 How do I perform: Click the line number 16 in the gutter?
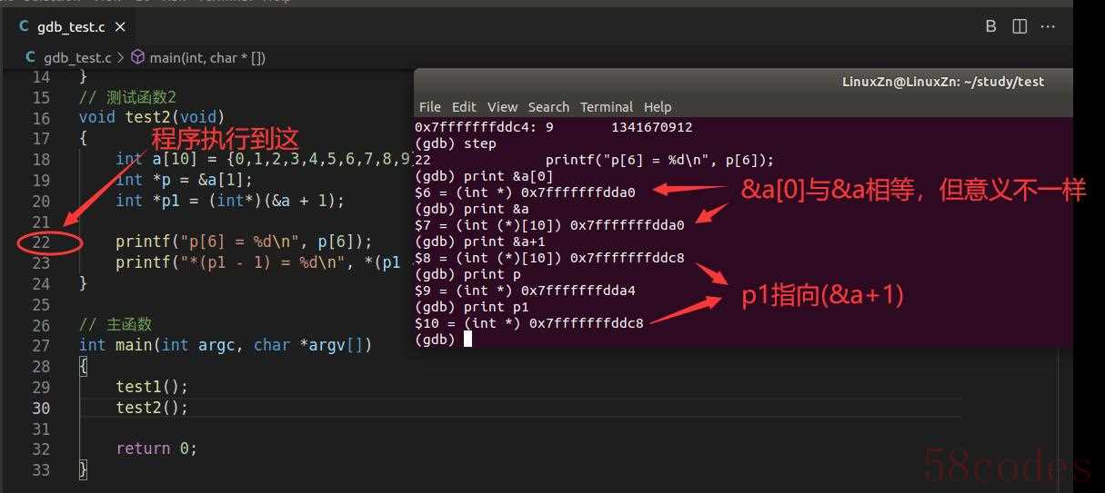pos(41,118)
